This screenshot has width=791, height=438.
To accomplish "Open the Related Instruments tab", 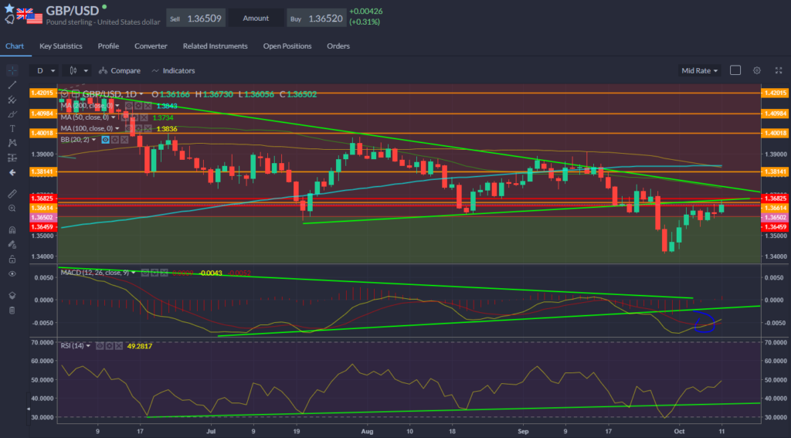I will click(215, 46).
